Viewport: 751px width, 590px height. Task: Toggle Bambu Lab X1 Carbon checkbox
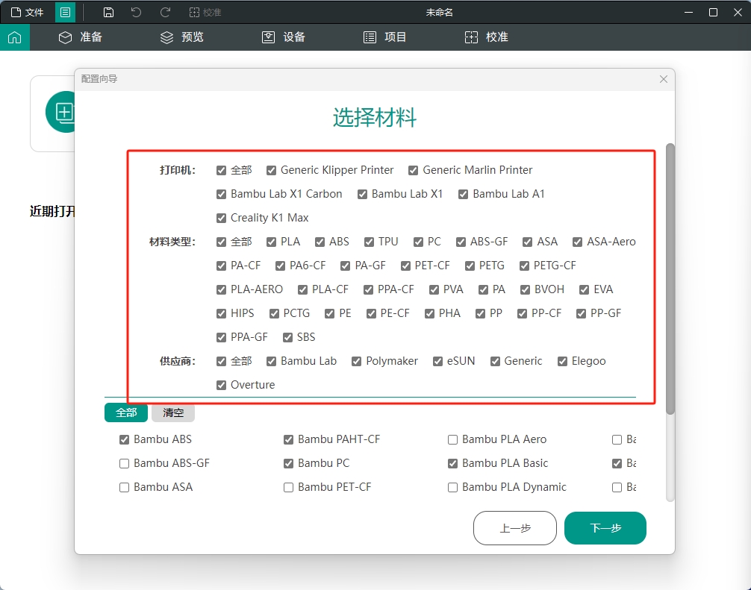221,194
